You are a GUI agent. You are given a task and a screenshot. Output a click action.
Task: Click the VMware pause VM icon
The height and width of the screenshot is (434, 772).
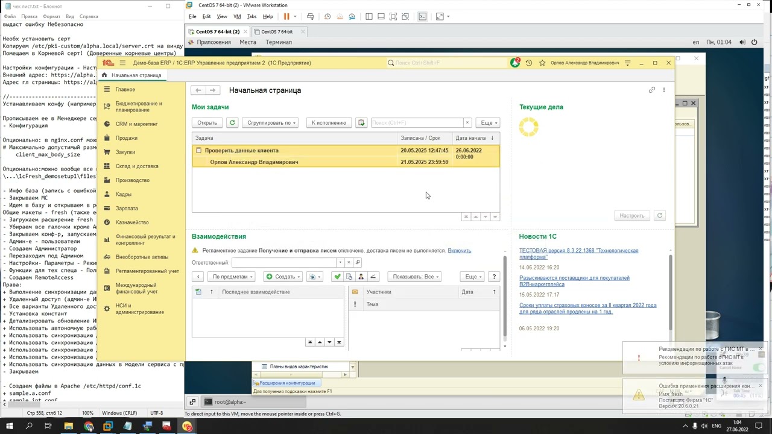click(x=286, y=16)
